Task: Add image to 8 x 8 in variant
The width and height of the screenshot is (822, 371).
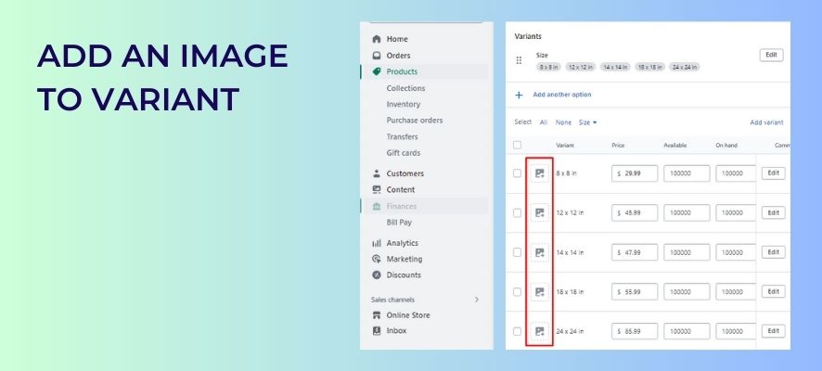Action: [x=539, y=173]
